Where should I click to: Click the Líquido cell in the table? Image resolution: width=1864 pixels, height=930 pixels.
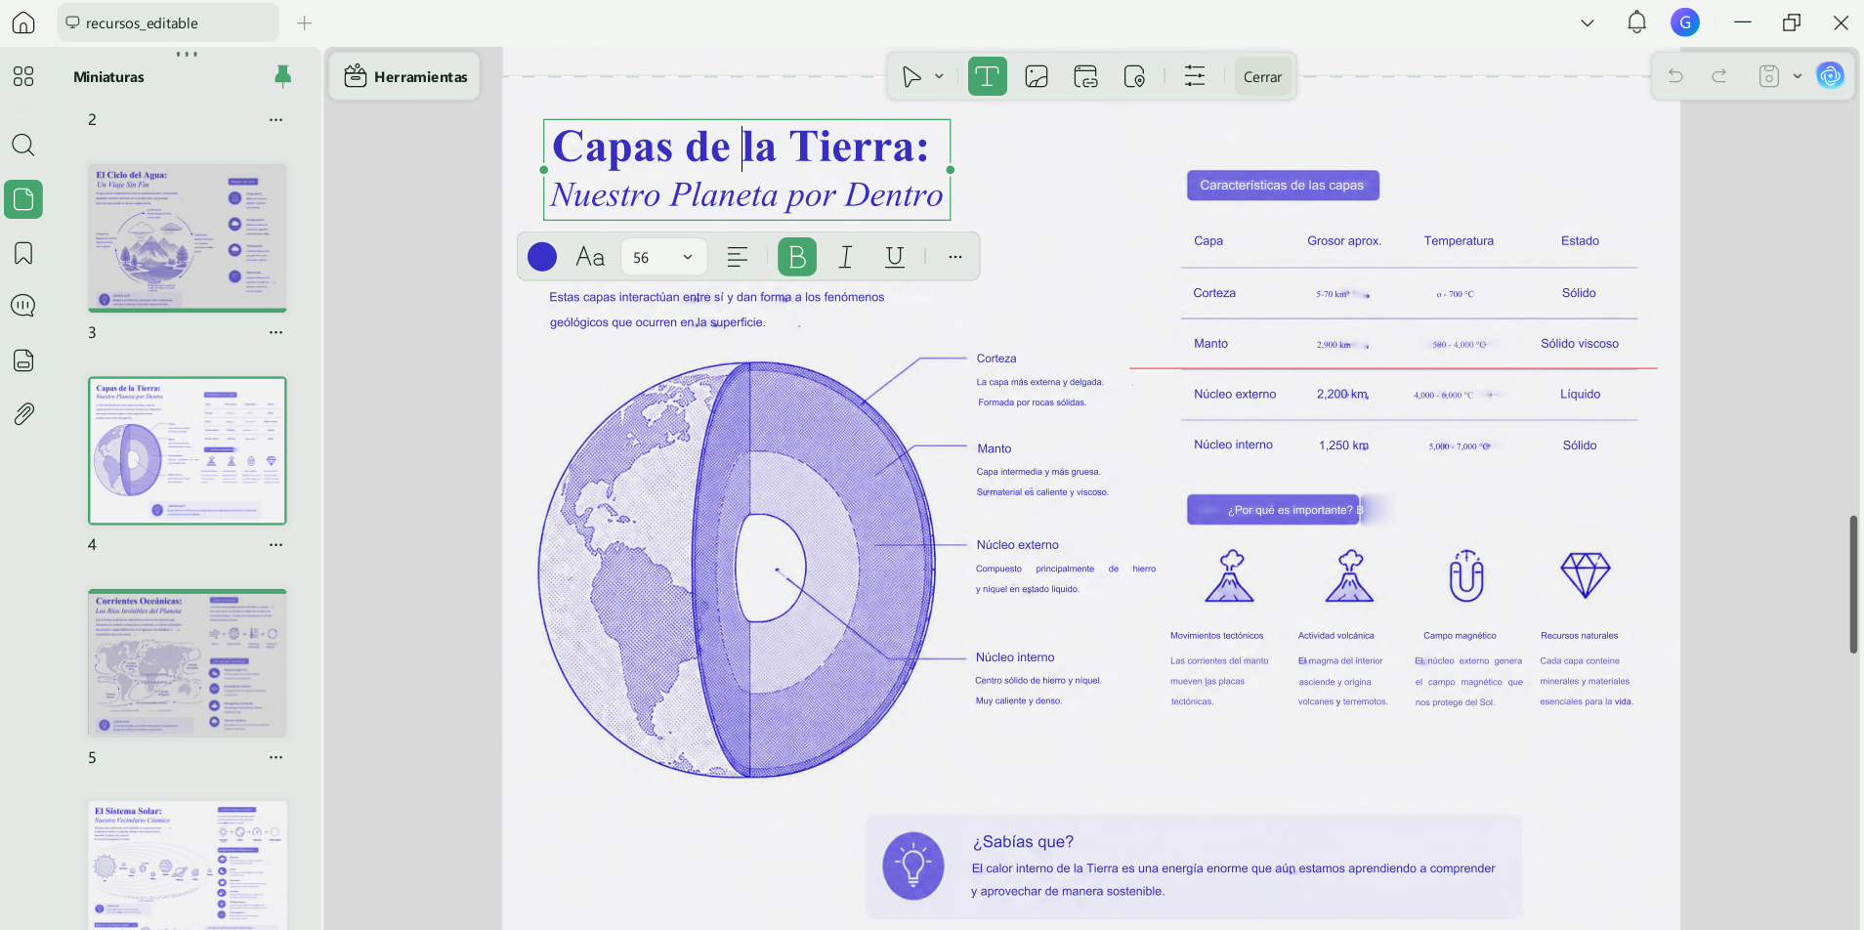point(1580,395)
